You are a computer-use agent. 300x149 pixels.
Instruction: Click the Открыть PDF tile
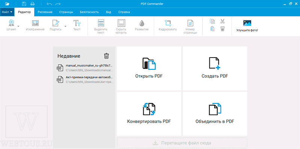click(x=149, y=68)
